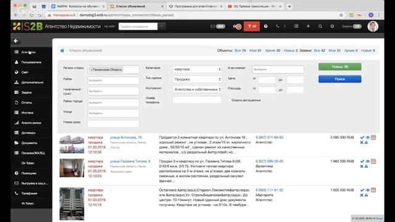395x222 pixels.
Task: Switch to 'Программа для агентства' browser tab
Action: point(196,6)
